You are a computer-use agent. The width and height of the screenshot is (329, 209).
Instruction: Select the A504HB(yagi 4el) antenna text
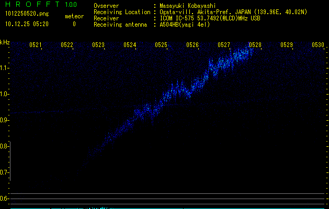click(185, 25)
